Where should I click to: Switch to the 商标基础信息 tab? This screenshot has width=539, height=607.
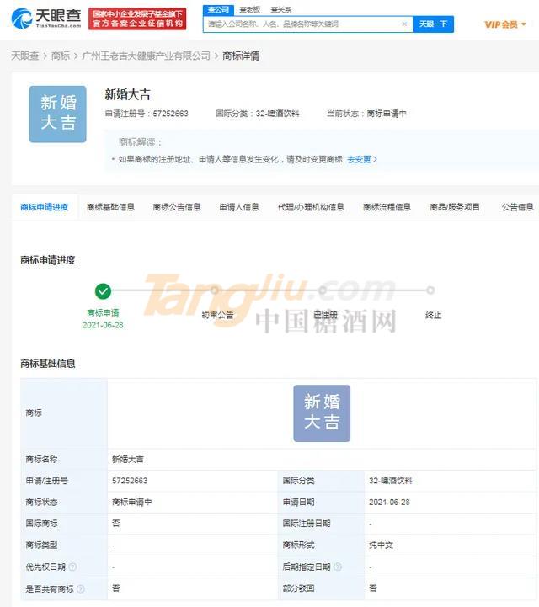110,207
